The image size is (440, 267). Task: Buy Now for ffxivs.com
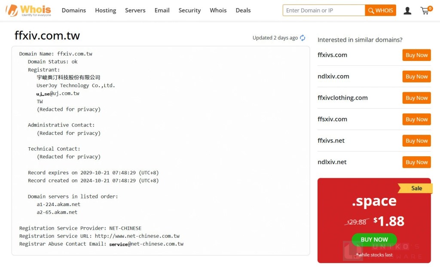[x=416, y=55]
